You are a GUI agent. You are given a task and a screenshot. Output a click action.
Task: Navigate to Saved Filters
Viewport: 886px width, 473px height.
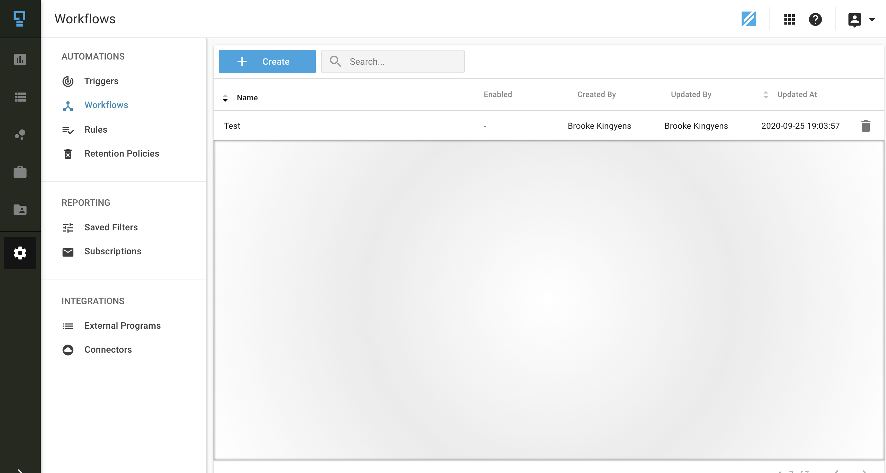coord(111,227)
